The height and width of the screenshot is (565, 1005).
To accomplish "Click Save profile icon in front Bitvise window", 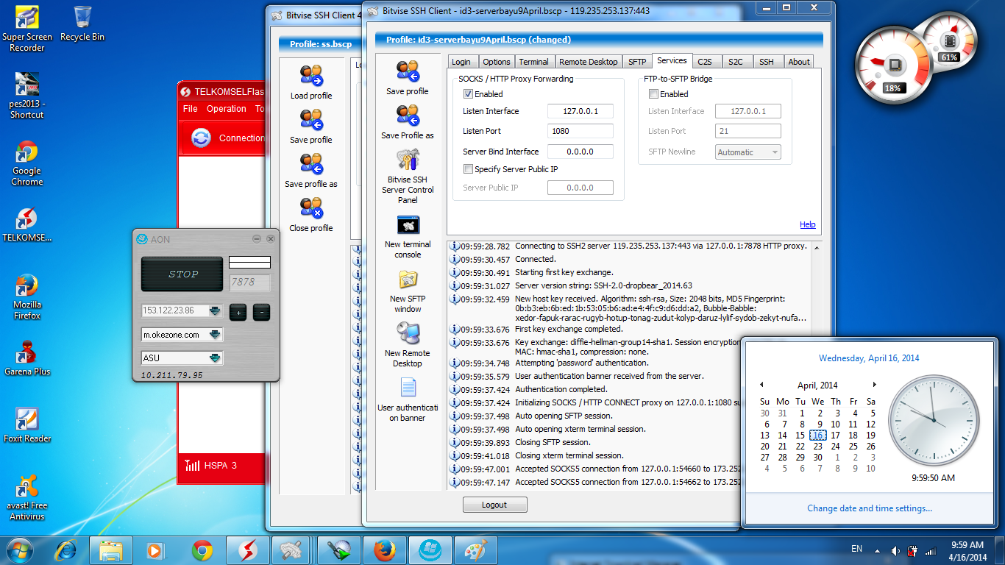I will tap(407, 71).
